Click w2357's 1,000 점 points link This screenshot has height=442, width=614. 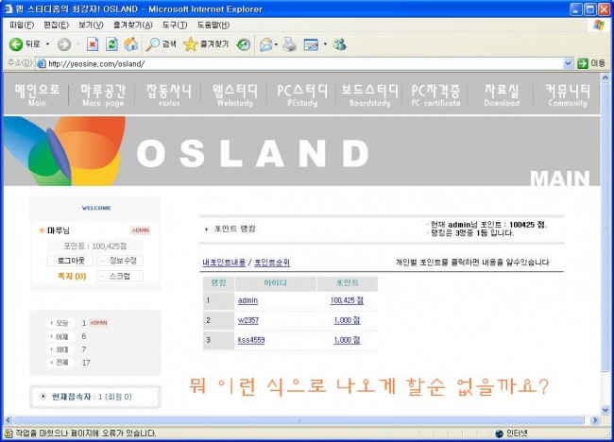pos(347,320)
